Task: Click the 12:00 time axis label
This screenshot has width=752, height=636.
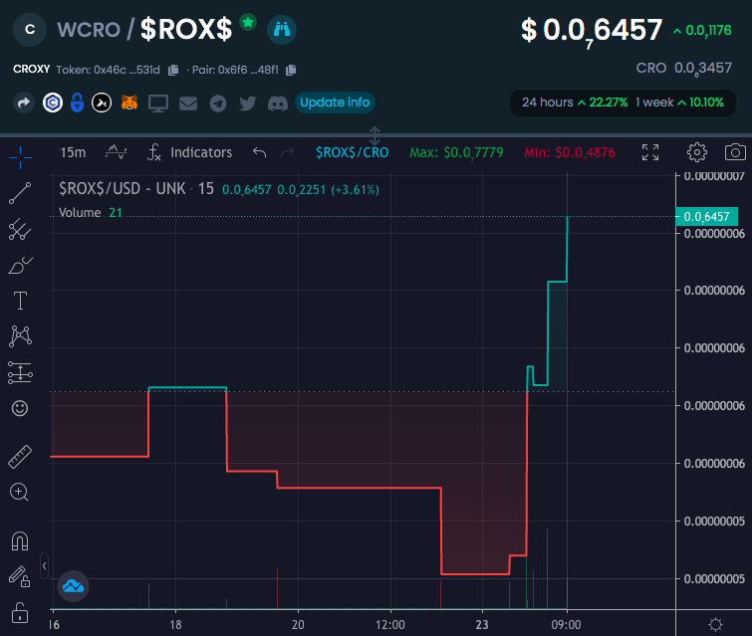Action: 390,624
